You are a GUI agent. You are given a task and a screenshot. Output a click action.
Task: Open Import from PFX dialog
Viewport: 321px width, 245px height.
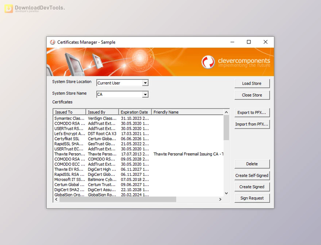pyautogui.click(x=252, y=124)
